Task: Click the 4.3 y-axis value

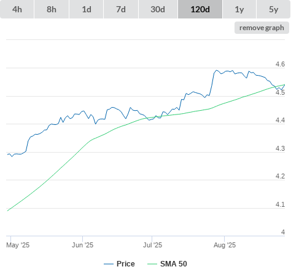Action: [280, 148]
